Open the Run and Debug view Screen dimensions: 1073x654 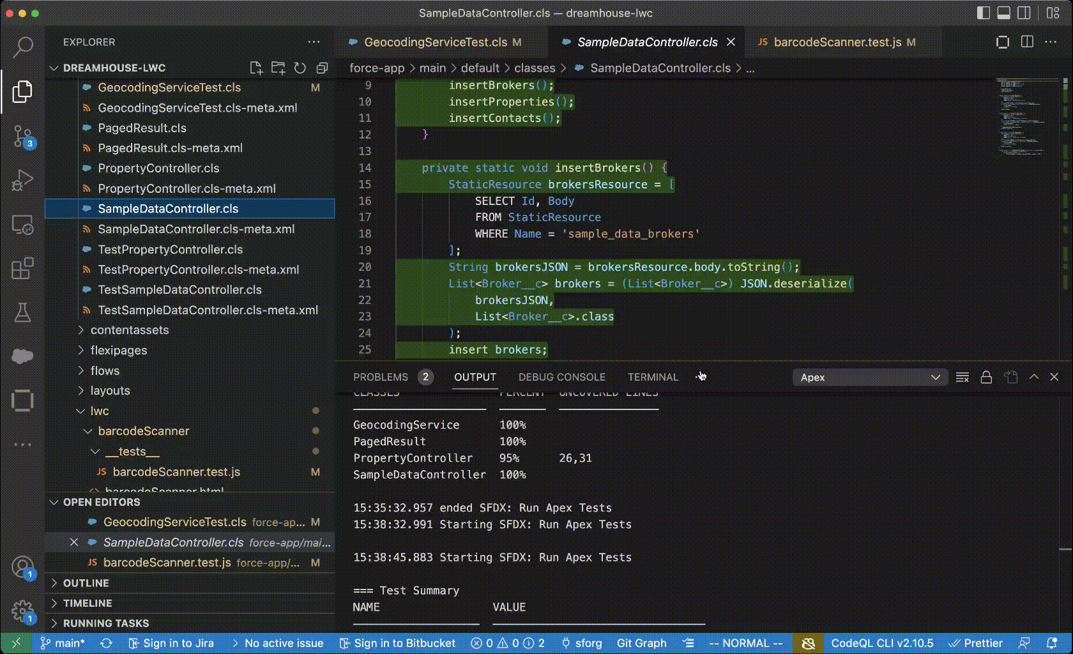pyautogui.click(x=23, y=181)
